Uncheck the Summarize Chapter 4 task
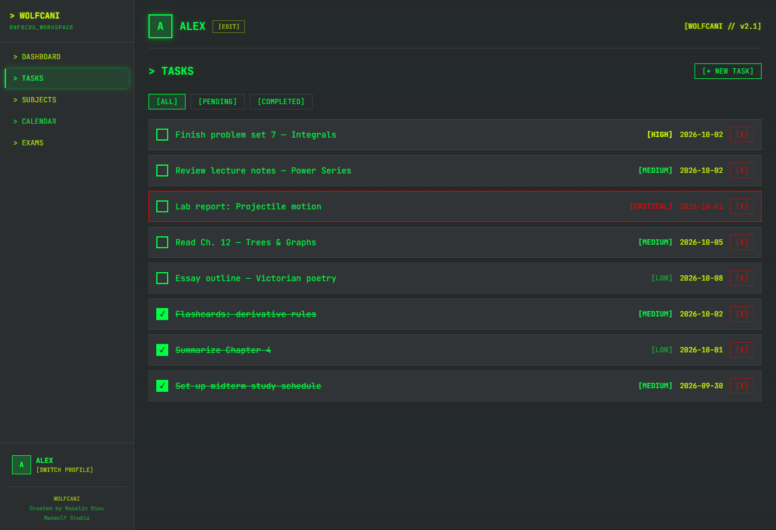The image size is (776, 530). (x=162, y=350)
